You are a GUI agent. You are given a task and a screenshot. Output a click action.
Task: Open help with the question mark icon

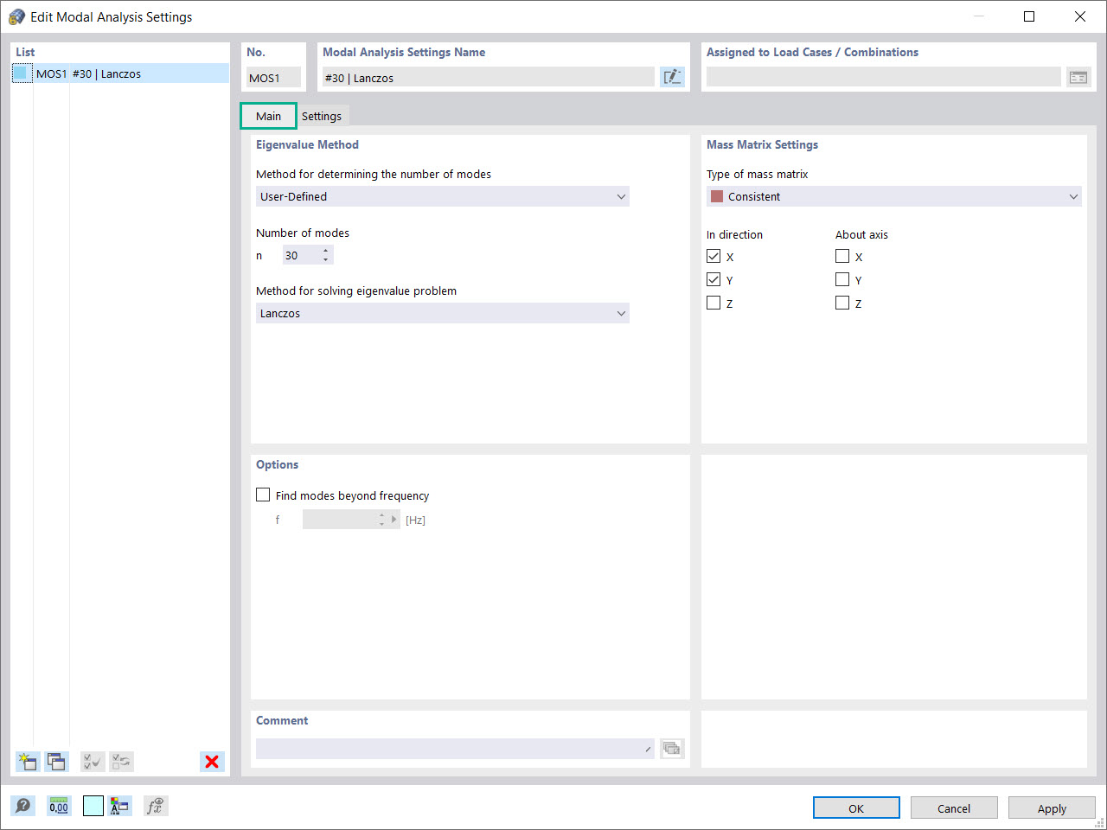pyautogui.click(x=23, y=805)
